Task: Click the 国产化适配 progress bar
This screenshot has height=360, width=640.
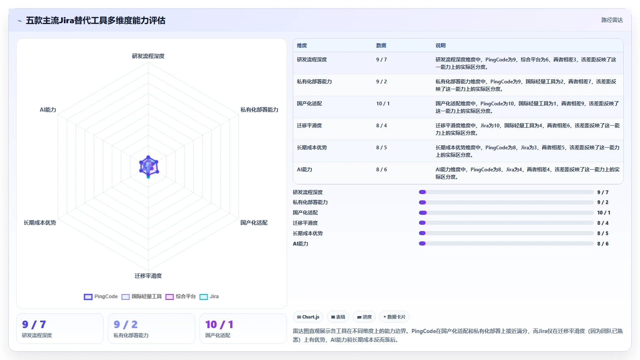Action: point(506,213)
